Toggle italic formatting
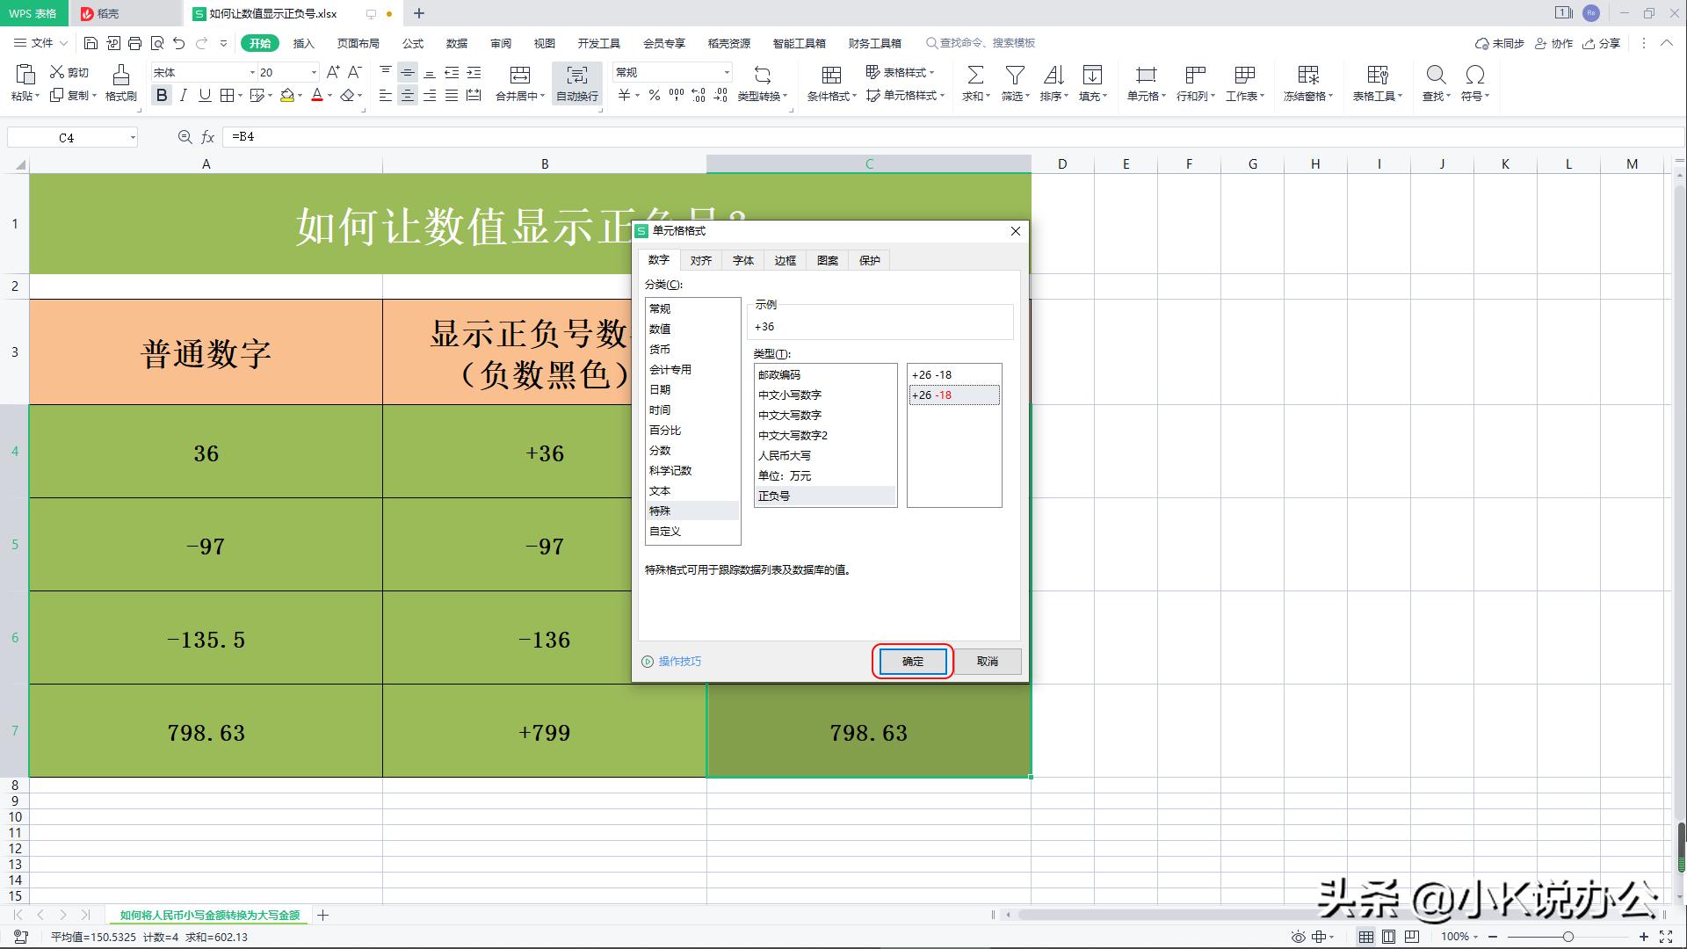 pos(183,97)
